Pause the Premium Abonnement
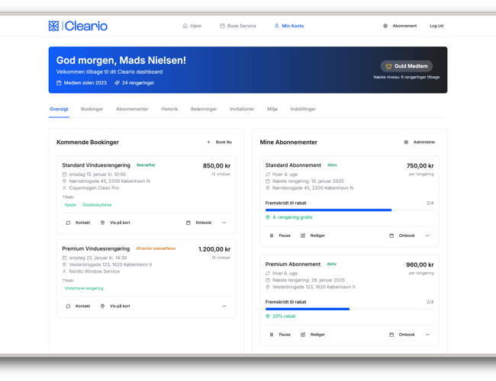This screenshot has height=381, width=496. (280, 335)
